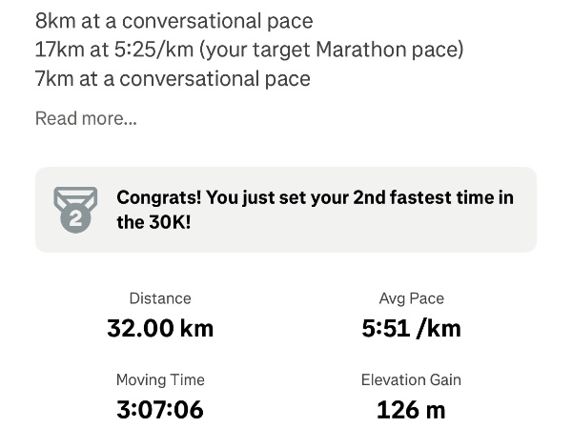Expand description with Read more link
This screenshot has height=429, width=572.
tap(86, 119)
